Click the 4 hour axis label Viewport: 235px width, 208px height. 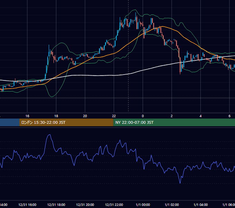pyautogui.click(x=200, y=116)
